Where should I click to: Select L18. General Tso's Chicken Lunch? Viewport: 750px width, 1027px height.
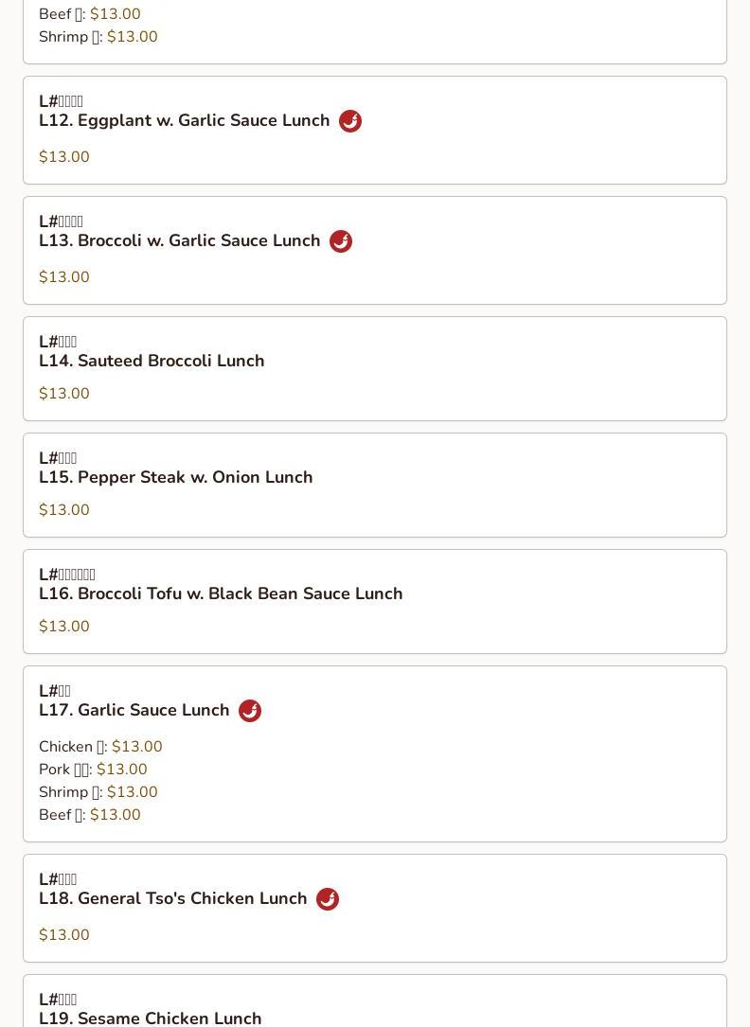pyautogui.click(x=375, y=909)
